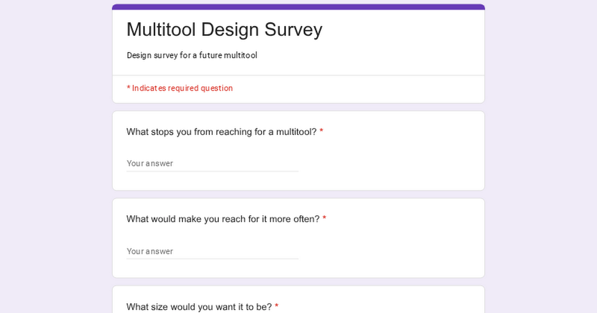Click the question text "What would make you reach for it more often?"
The height and width of the screenshot is (313, 597).
pyautogui.click(x=223, y=219)
